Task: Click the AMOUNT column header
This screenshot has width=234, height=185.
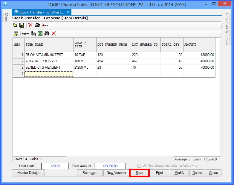Action: 199,45
